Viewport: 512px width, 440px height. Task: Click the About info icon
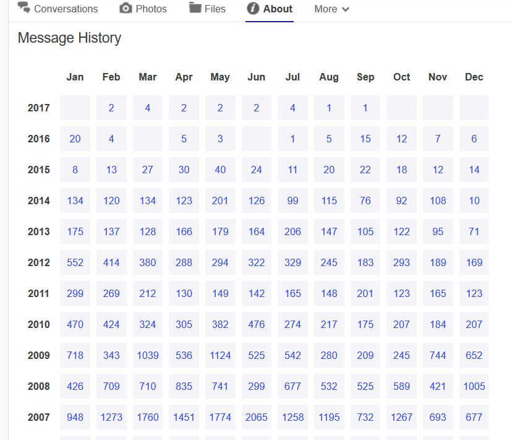point(253,9)
